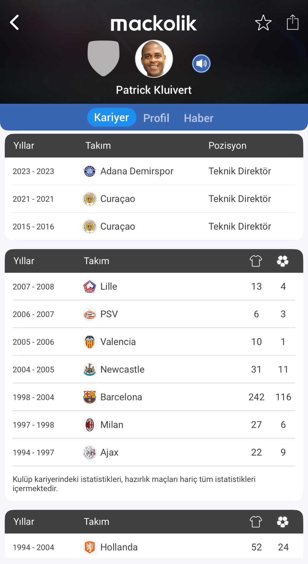Open the Milan team link
Viewport: 308px width, 564px height.
click(112, 425)
